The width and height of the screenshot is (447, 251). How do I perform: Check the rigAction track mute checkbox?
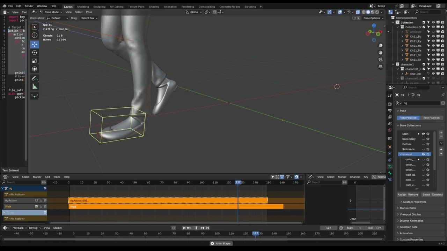click(36, 200)
